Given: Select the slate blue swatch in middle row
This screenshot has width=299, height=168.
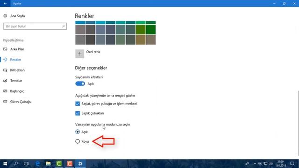Looking at the screenshot, I should click(x=100, y=29).
